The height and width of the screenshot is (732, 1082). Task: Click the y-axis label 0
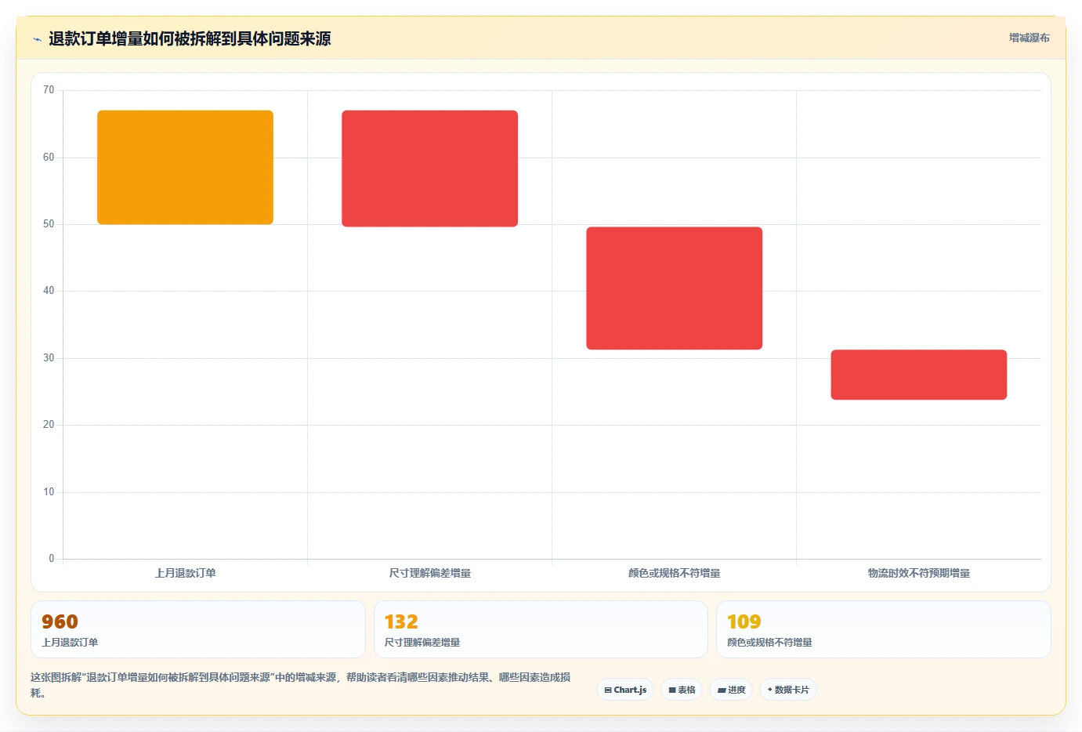tap(52, 559)
